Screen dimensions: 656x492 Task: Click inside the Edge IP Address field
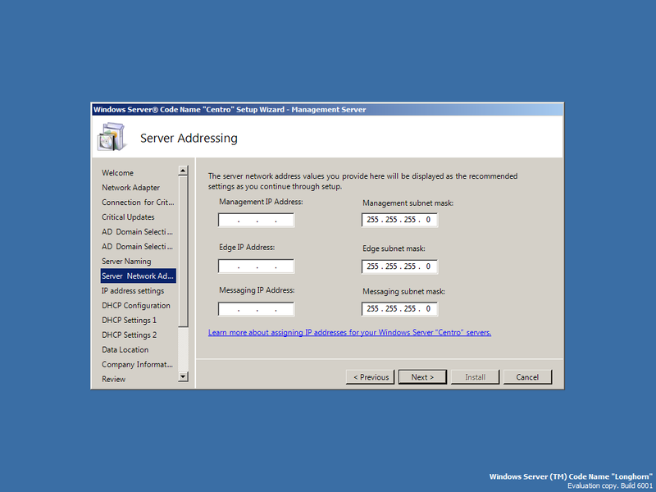coord(255,266)
